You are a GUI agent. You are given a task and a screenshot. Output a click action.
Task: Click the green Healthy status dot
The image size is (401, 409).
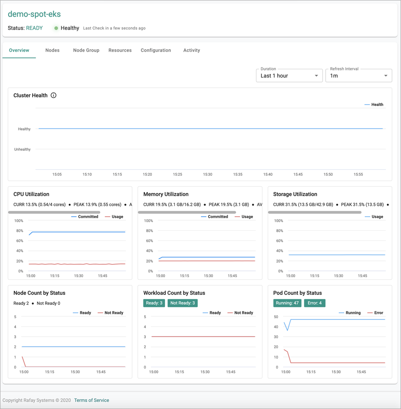pyautogui.click(x=56, y=28)
